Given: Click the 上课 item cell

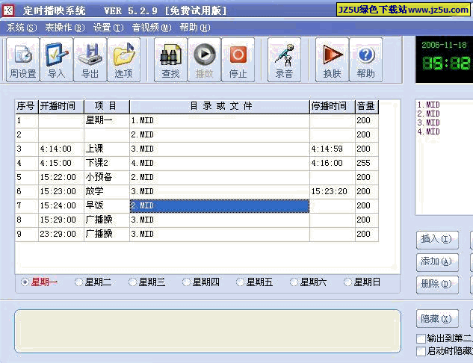Looking at the screenshot, I should [x=107, y=149].
